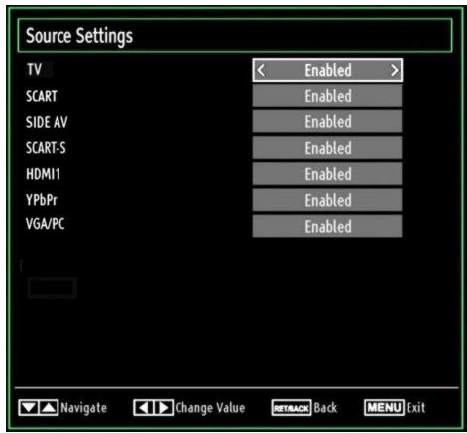Image resolution: width=467 pixels, height=433 pixels.
Task: Toggle the SCART Enabled value
Action: [x=327, y=96]
